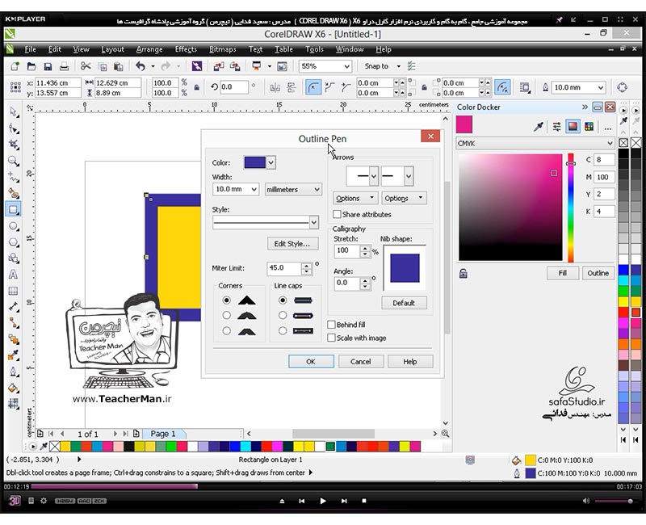Click the Default nib button
Viewport: 646px width, 525px height.
(405, 303)
